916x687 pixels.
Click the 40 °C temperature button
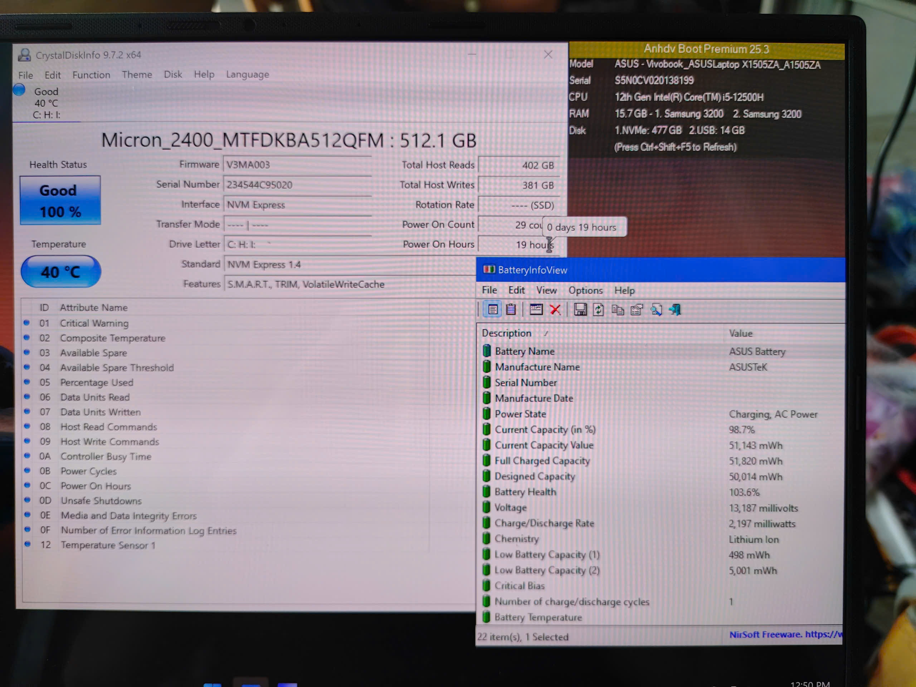[60, 272]
